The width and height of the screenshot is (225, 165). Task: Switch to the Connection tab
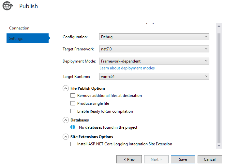(x=19, y=28)
